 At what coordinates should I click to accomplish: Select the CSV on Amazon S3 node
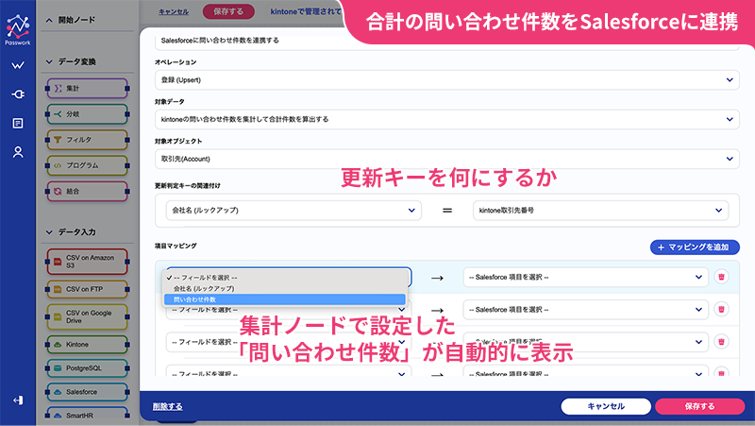[87, 262]
